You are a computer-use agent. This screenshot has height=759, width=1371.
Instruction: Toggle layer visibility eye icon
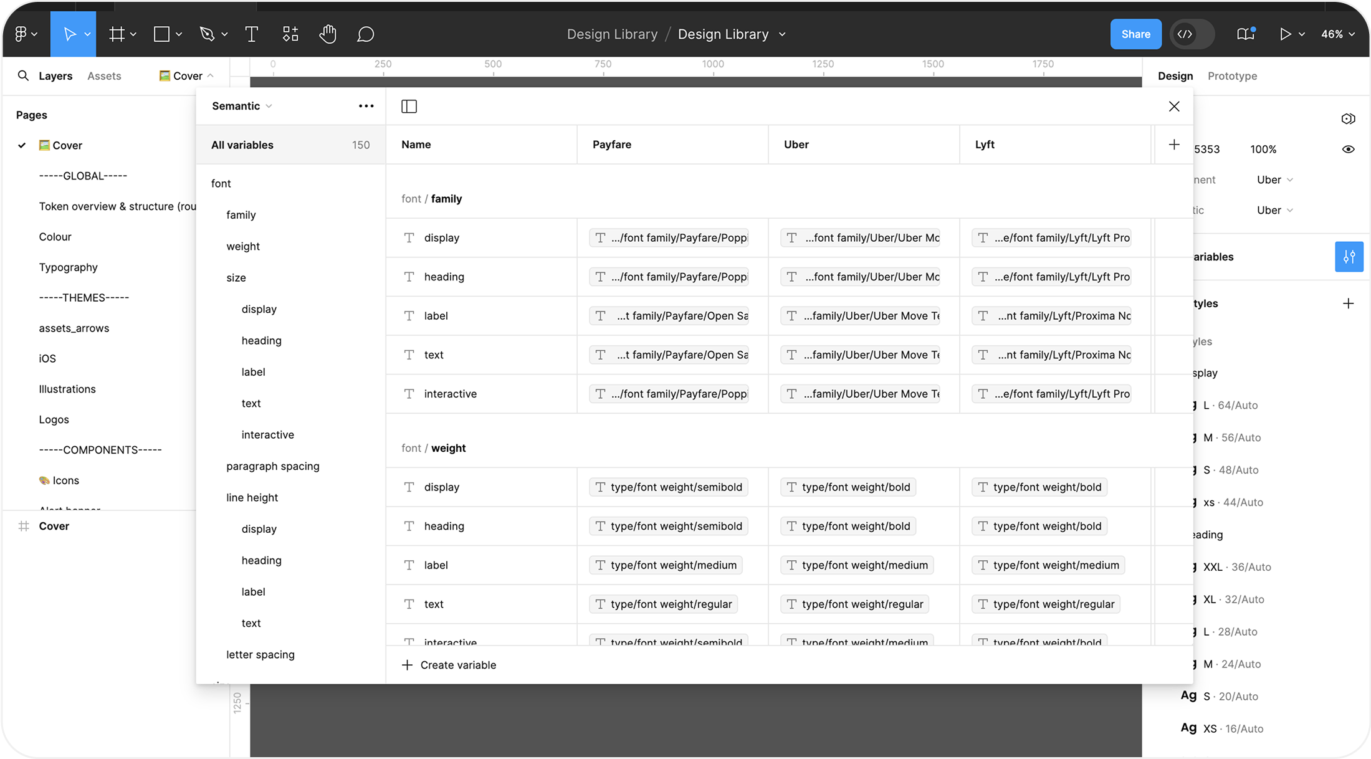[x=1348, y=150]
